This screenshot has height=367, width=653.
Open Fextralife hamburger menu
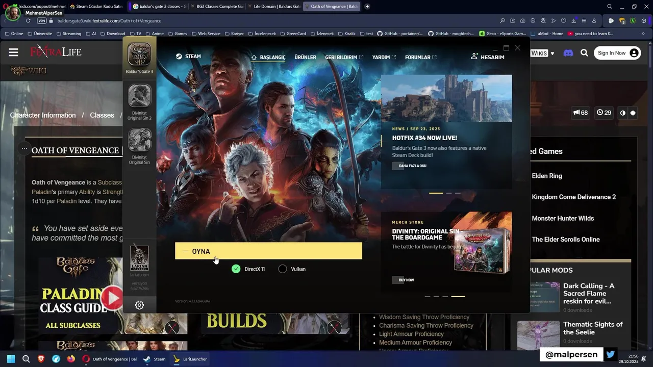13,53
